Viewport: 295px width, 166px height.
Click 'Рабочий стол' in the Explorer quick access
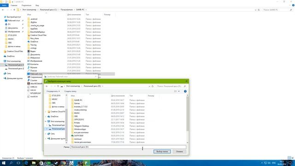point(14,20)
